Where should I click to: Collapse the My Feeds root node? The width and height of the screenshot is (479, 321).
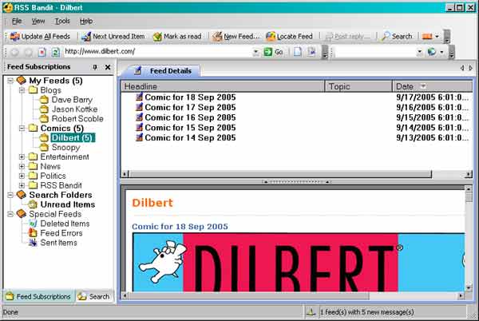(10, 81)
